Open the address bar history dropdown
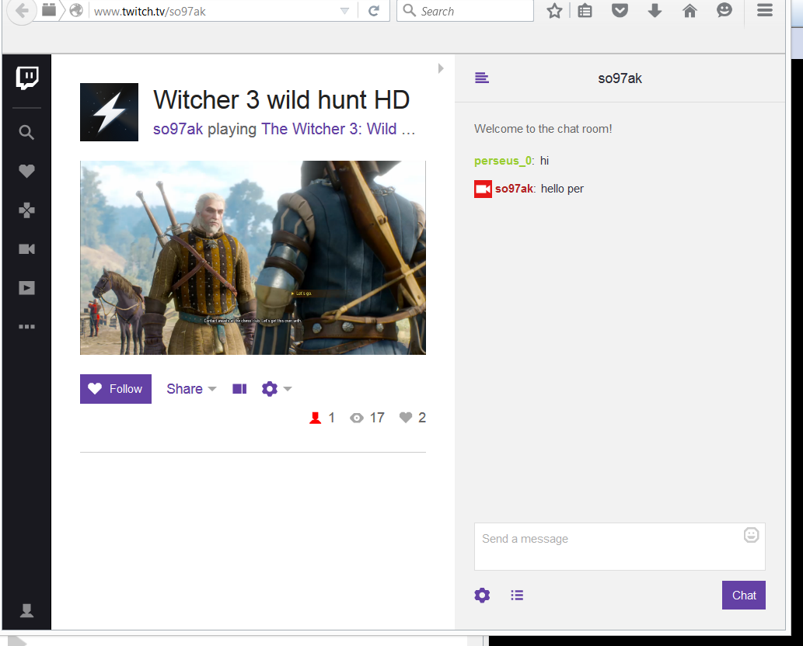The width and height of the screenshot is (803, 646). click(x=344, y=11)
